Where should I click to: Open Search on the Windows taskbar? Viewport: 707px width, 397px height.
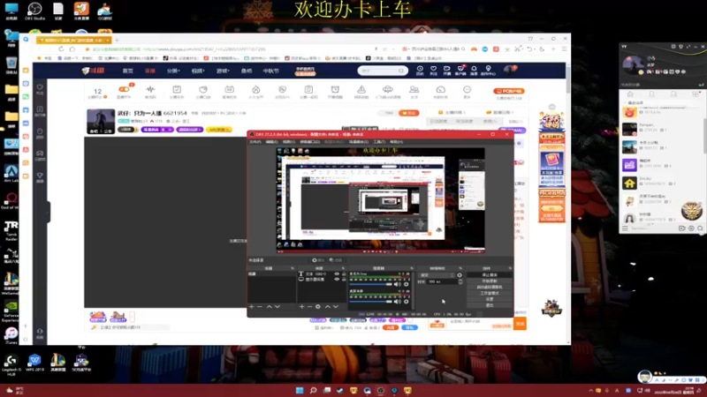[x=313, y=391]
